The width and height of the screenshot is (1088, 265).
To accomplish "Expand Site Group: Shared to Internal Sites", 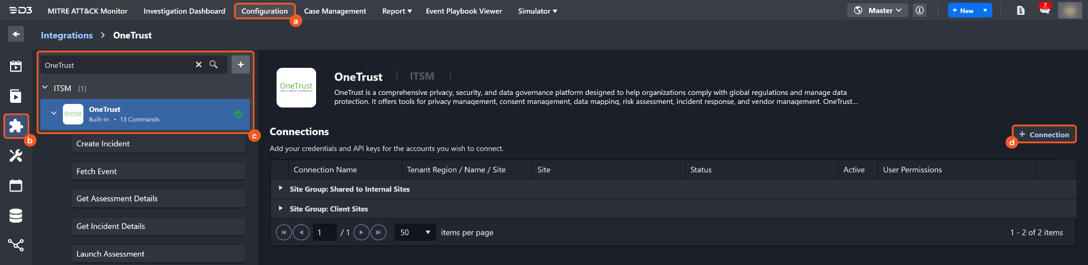I will pos(280,189).
